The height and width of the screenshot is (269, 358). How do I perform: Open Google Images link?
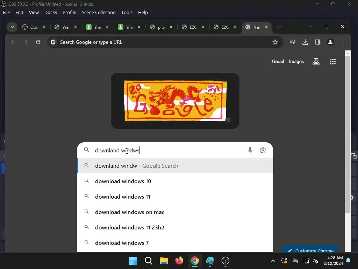296,62
